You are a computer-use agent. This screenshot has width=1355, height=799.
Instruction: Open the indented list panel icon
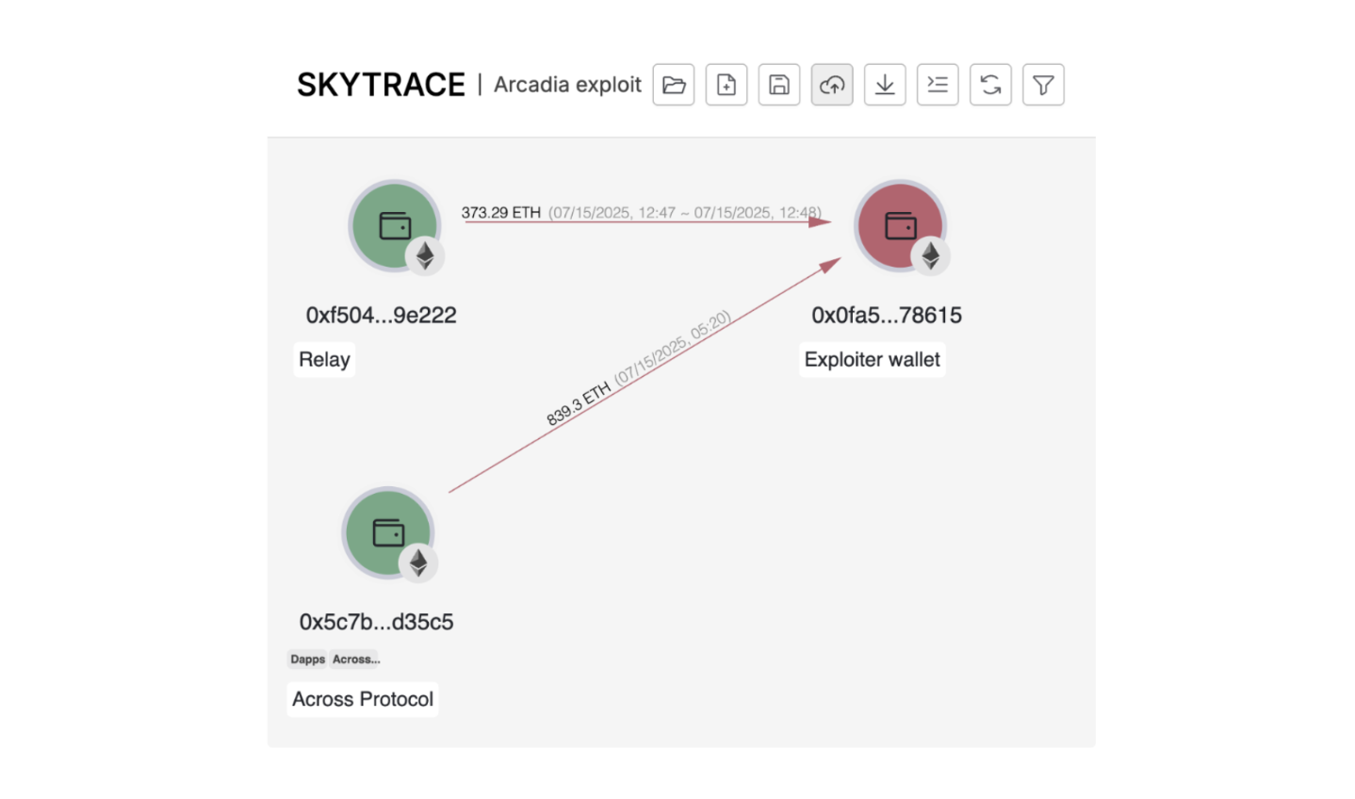pos(937,85)
